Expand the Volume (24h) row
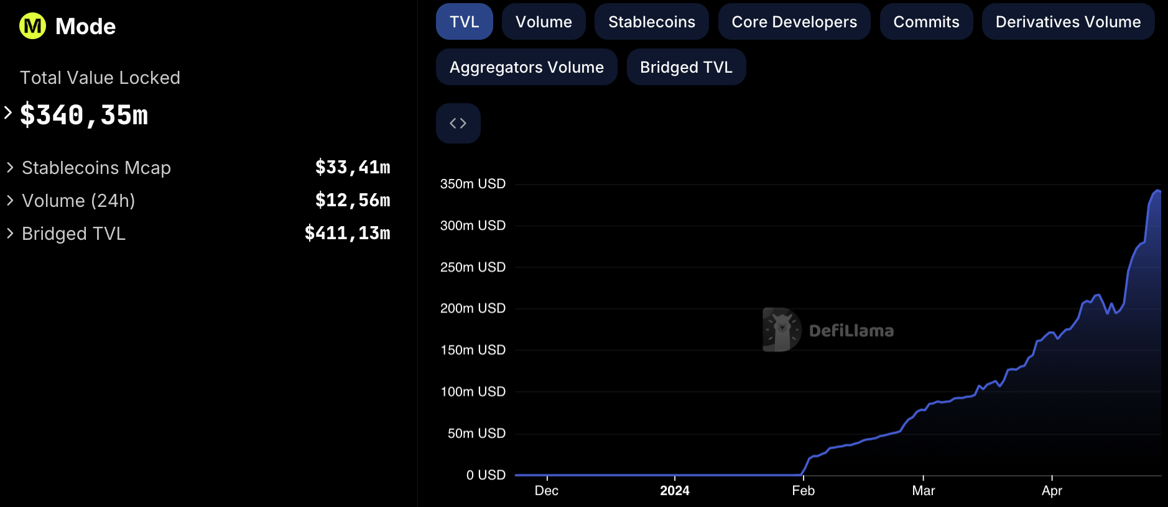The width and height of the screenshot is (1168, 507). (199, 201)
